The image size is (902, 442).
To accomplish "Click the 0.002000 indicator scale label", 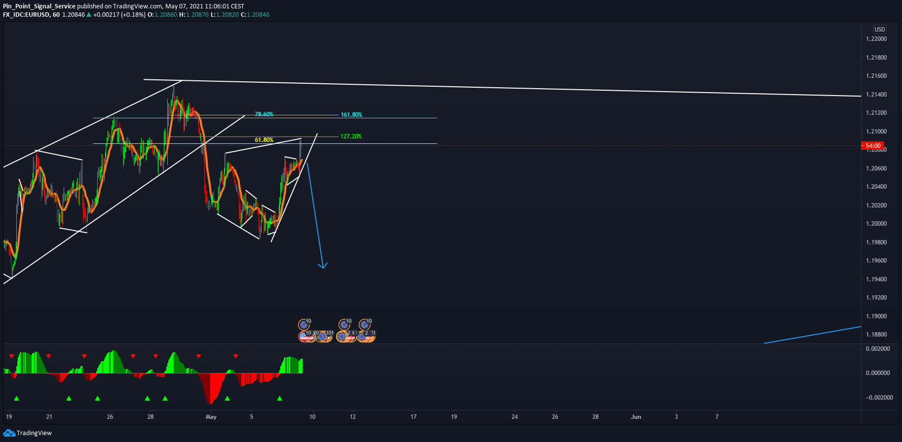I will point(878,349).
